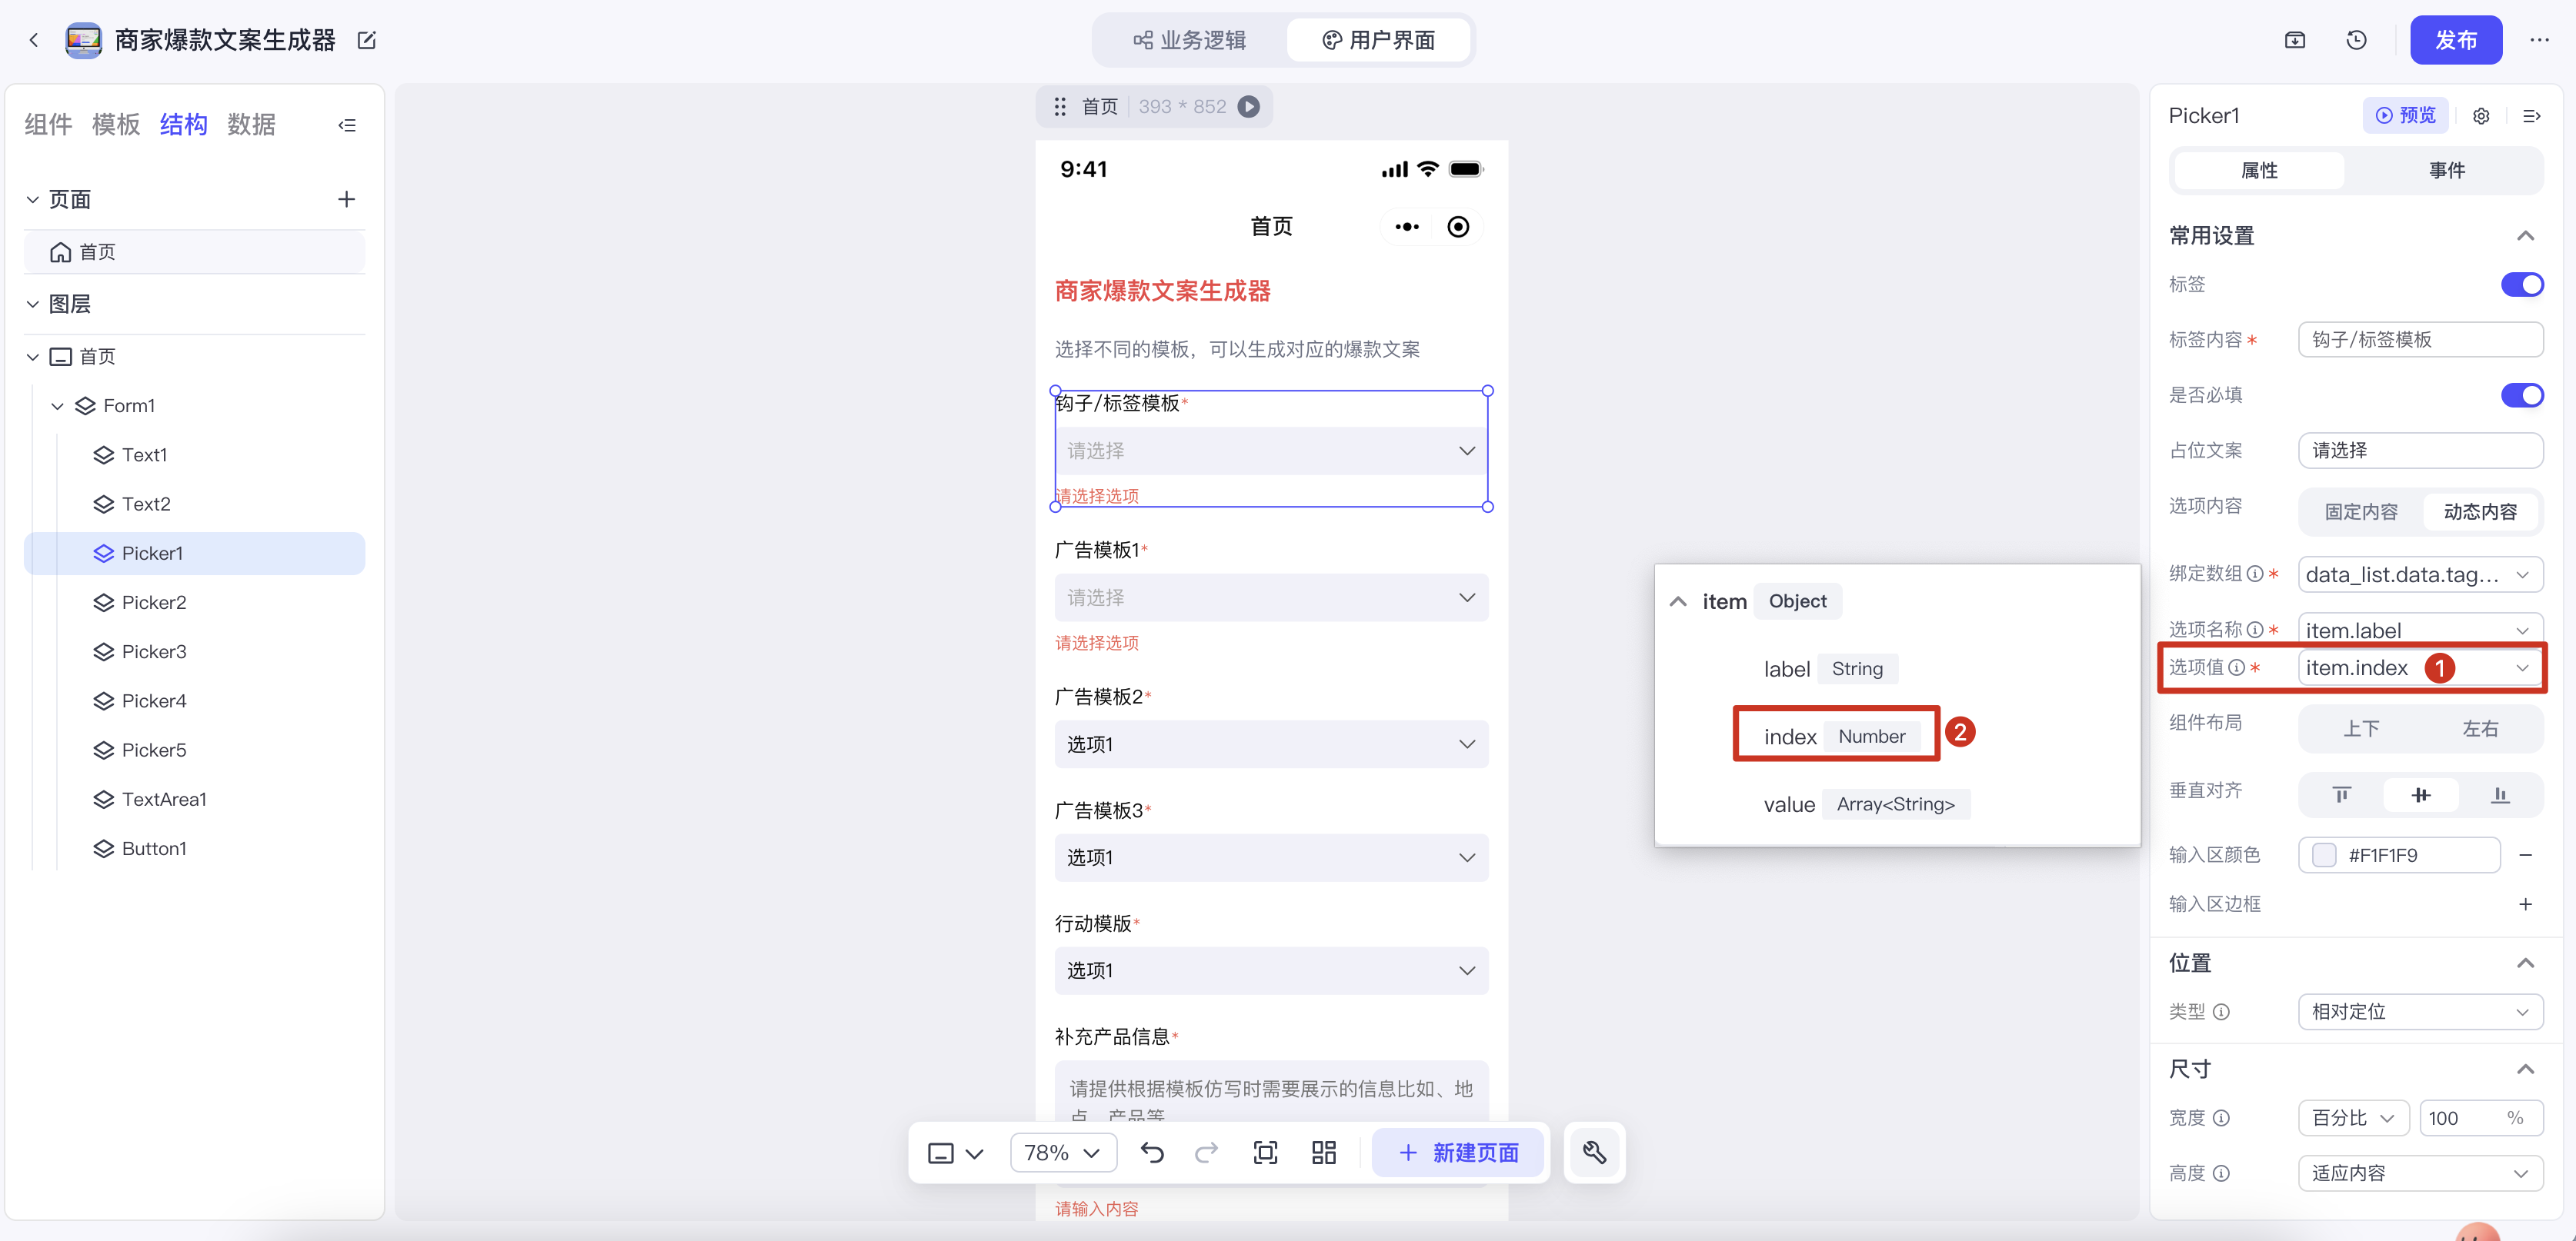
Task: Toggle the 是否必填 switch
Action: click(x=2521, y=396)
